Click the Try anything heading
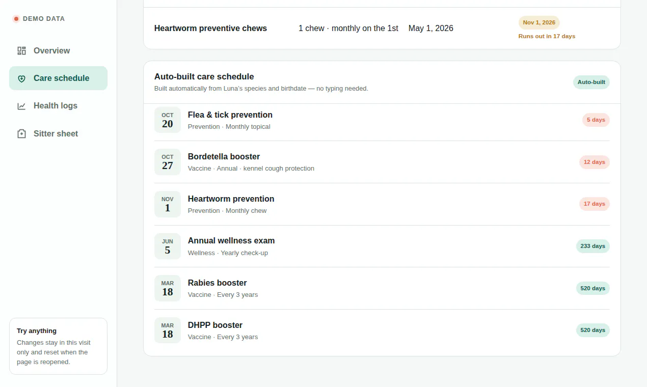 click(x=37, y=330)
